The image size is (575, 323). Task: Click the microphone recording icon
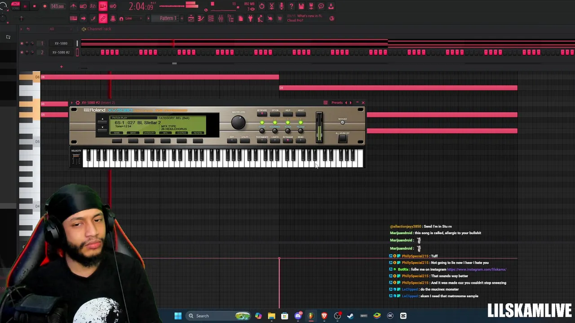tap(281, 6)
